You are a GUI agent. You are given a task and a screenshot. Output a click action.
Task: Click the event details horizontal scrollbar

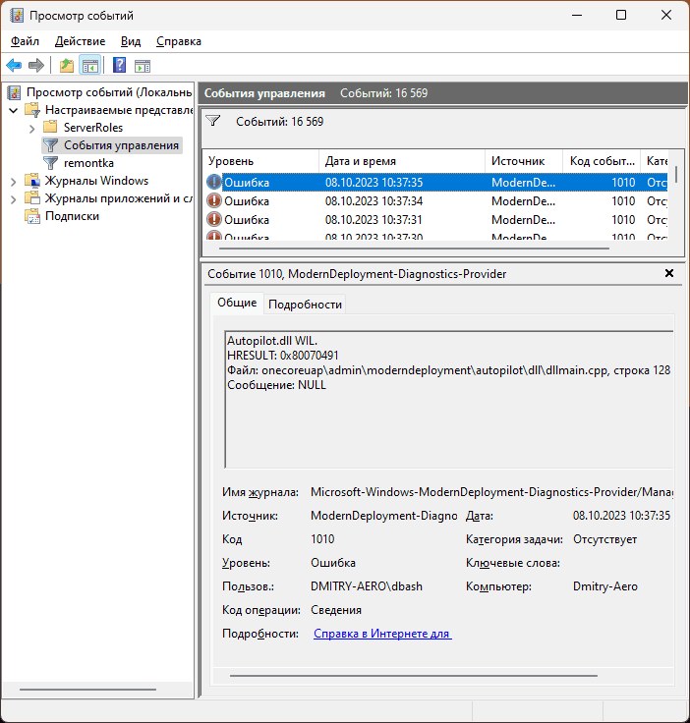pos(413,676)
